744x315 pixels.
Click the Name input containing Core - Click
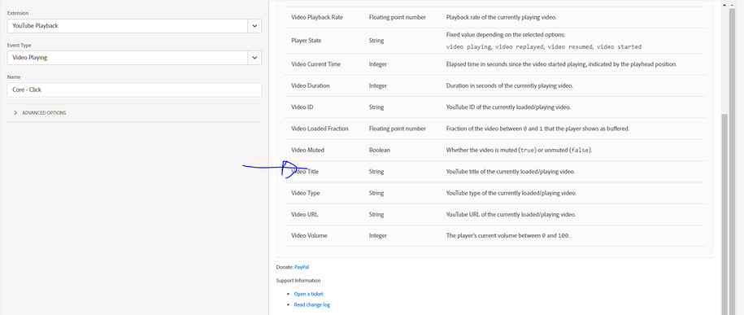coord(134,90)
